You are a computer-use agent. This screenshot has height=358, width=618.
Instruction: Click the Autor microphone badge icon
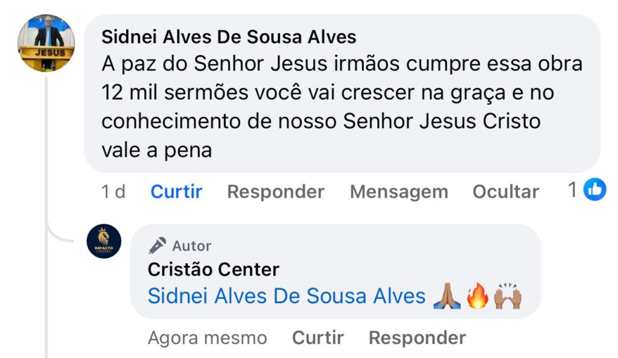coord(158,246)
